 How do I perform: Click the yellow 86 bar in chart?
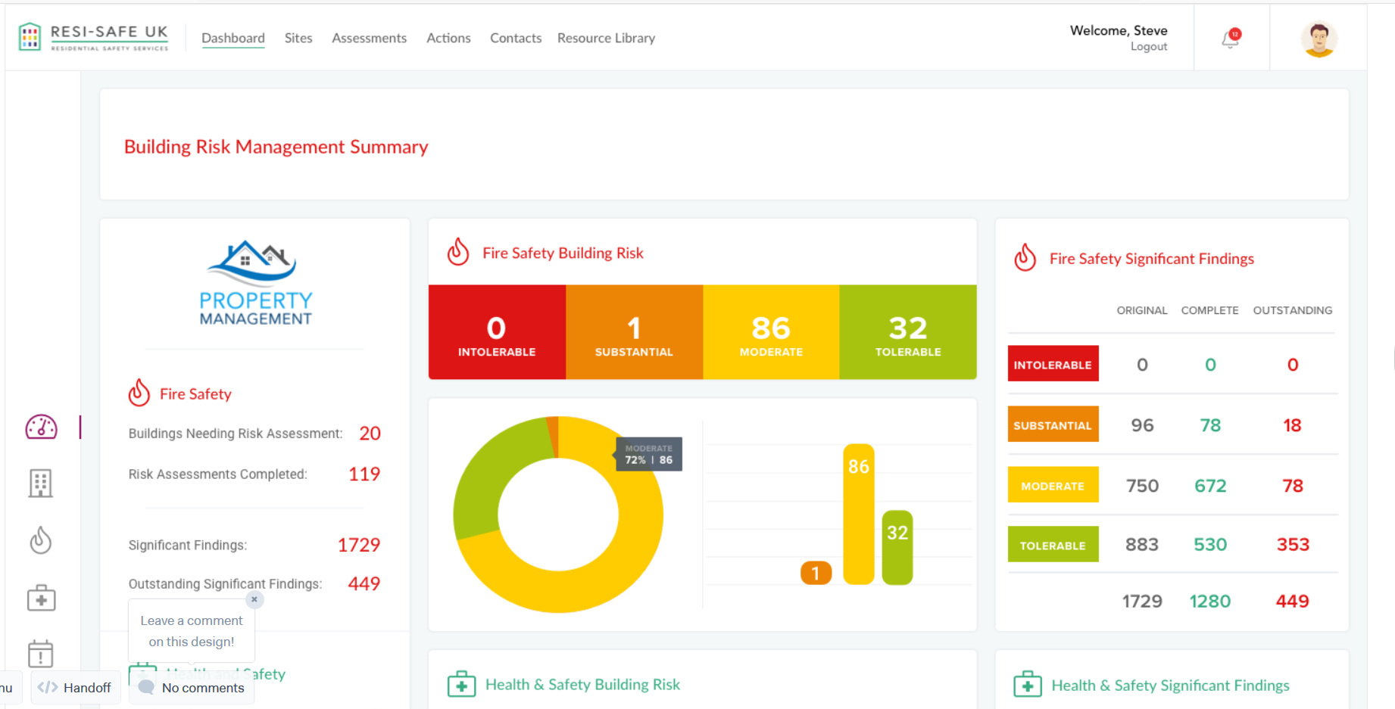click(859, 514)
